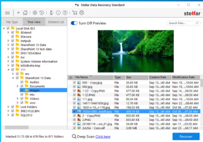Expand the $Extend folder node

8,32
